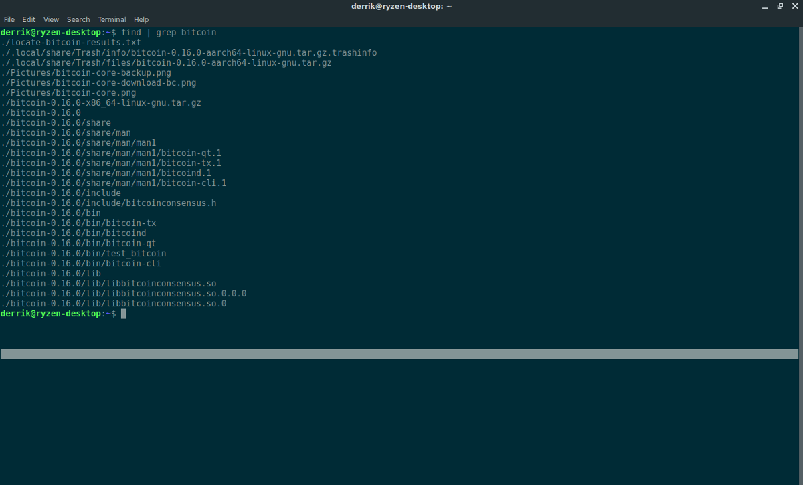This screenshot has height=485, width=803.
Task: Click the libbitcoinconsensus.so.0 output line
Action: pos(114,303)
